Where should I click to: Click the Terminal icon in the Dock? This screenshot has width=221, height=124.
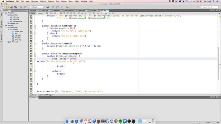(134, 121)
